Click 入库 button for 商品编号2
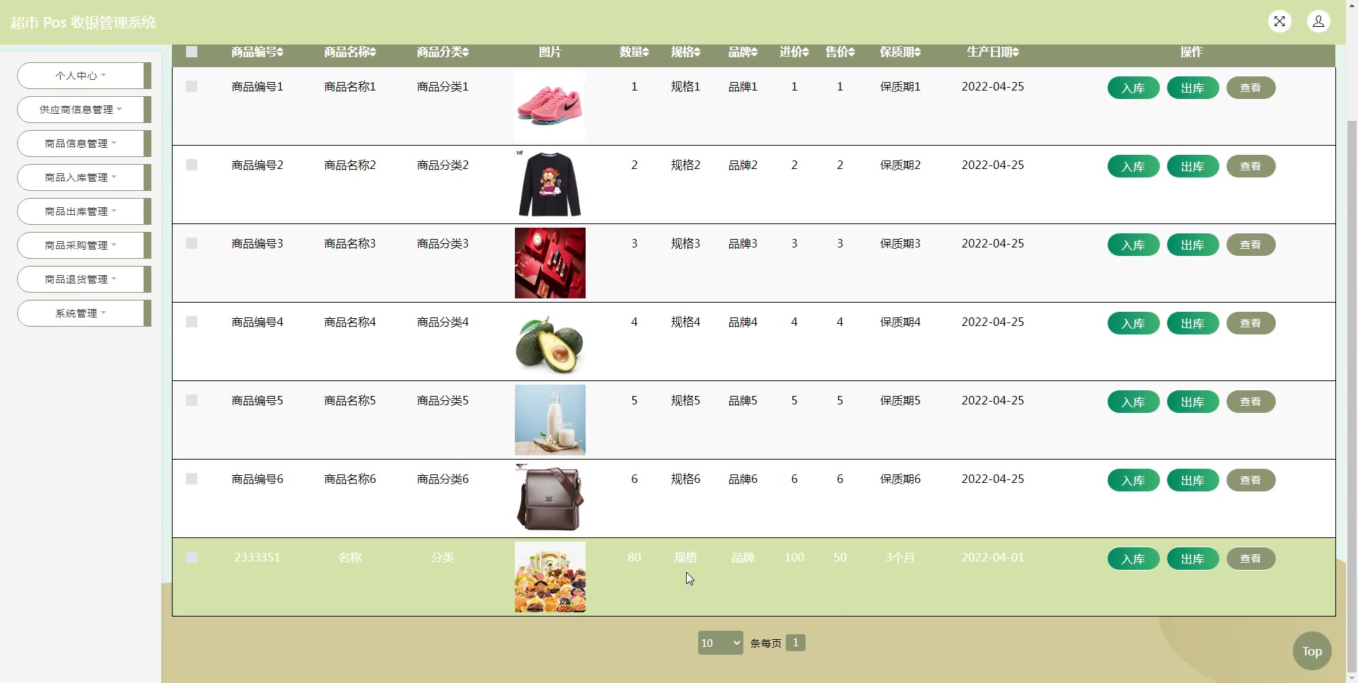1358x683 pixels. [1133, 166]
